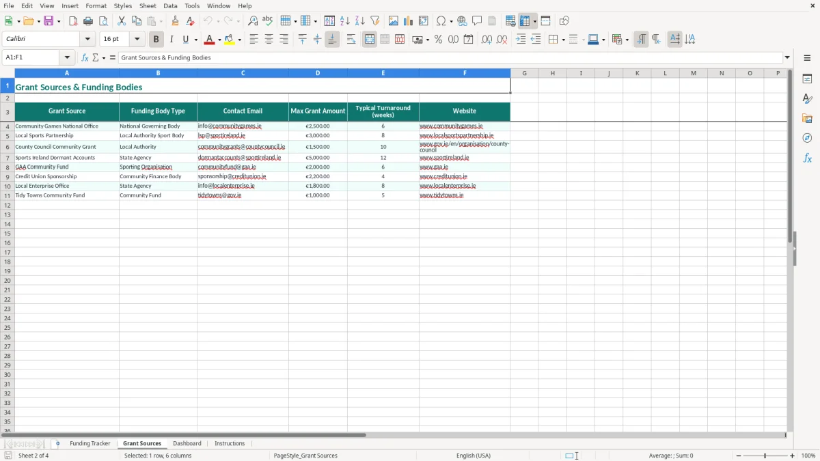Screen dimensions: 820x461
Task: Expand the Borders dropdown arrow
Action: pyautogui.click(x=562, y=40)
